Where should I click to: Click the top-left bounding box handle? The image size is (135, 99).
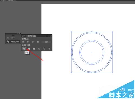pyautogui.click(x=71, y=32)
